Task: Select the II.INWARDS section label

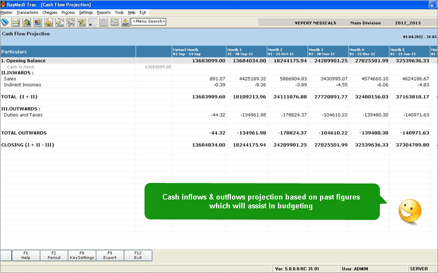Action: pos(17,73)
